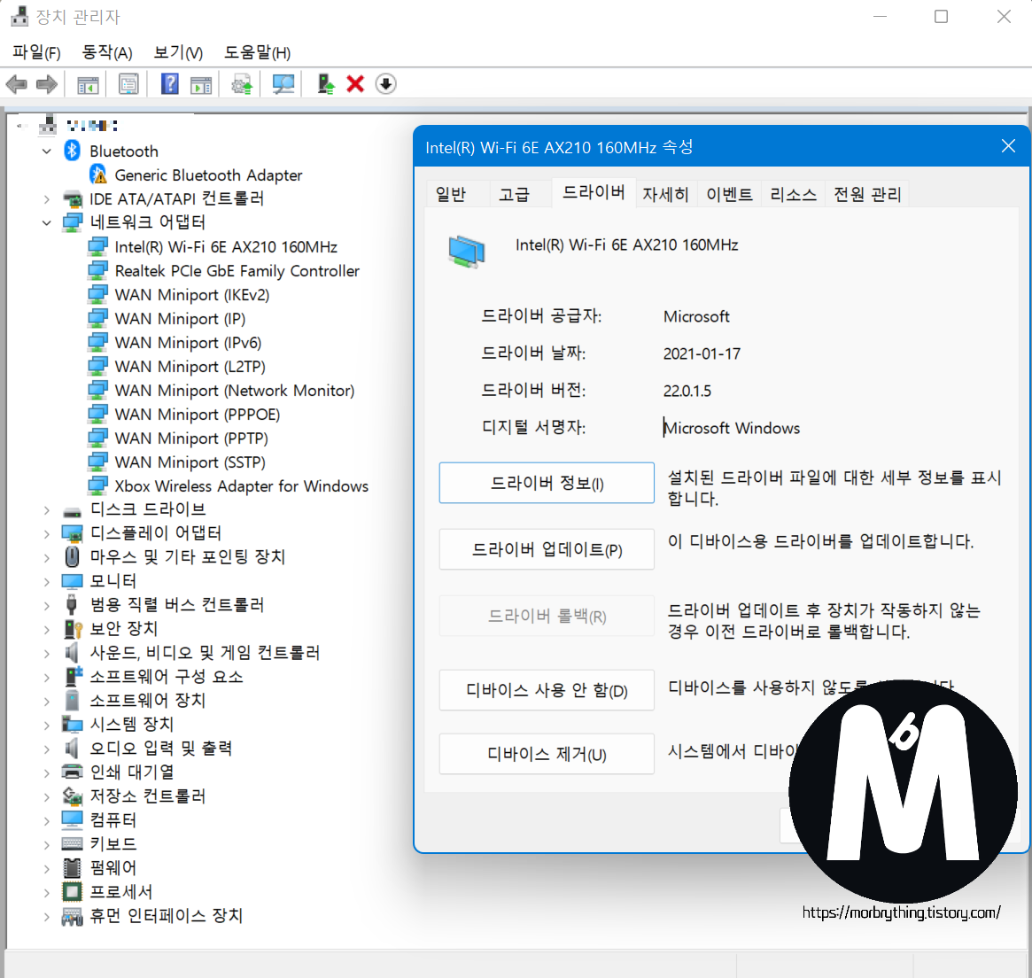Open the 보기(V) menu
This screenshot has height=978, width=1032.
(x=178, y=52)
